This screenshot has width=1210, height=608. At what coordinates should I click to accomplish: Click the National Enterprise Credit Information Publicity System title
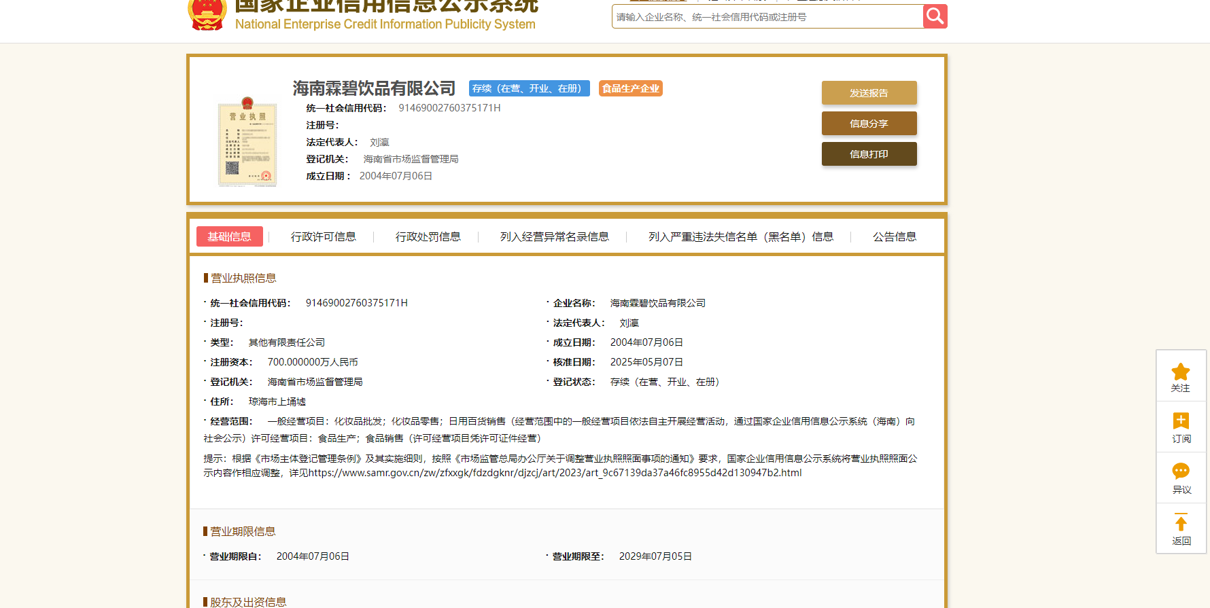[385, 24]
